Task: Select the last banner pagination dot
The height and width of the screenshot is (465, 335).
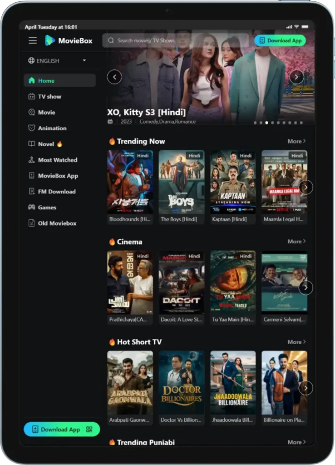Action: click(301, 123)
